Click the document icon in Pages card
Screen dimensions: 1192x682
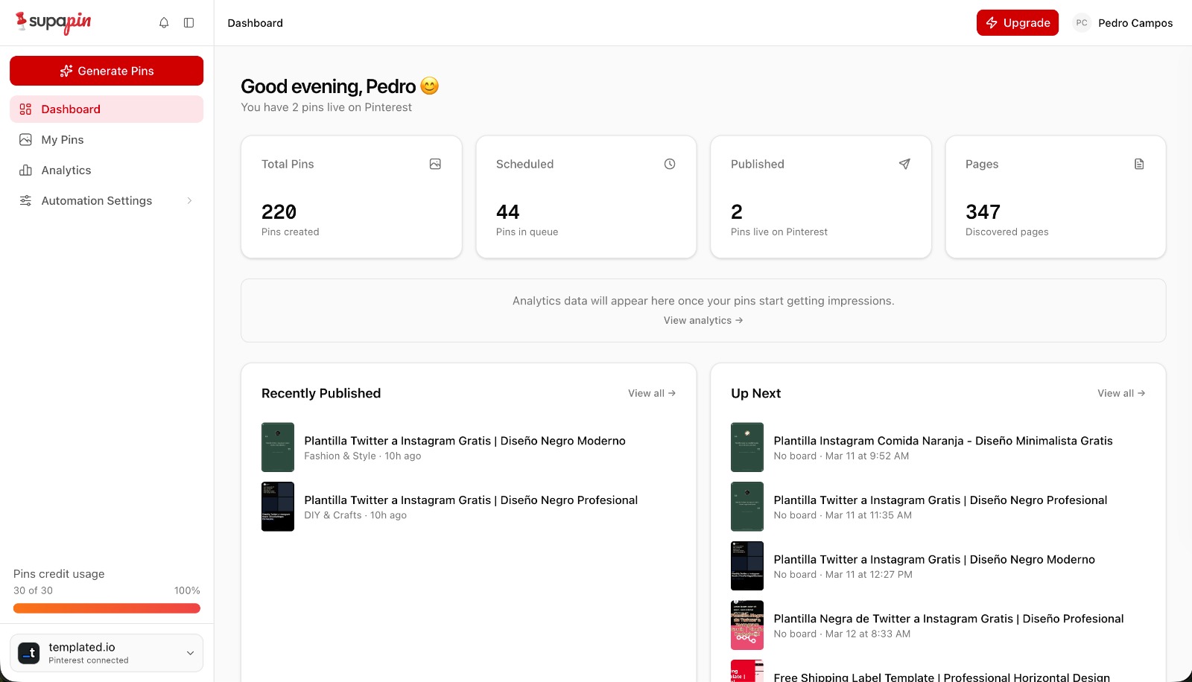point(1139,164)
